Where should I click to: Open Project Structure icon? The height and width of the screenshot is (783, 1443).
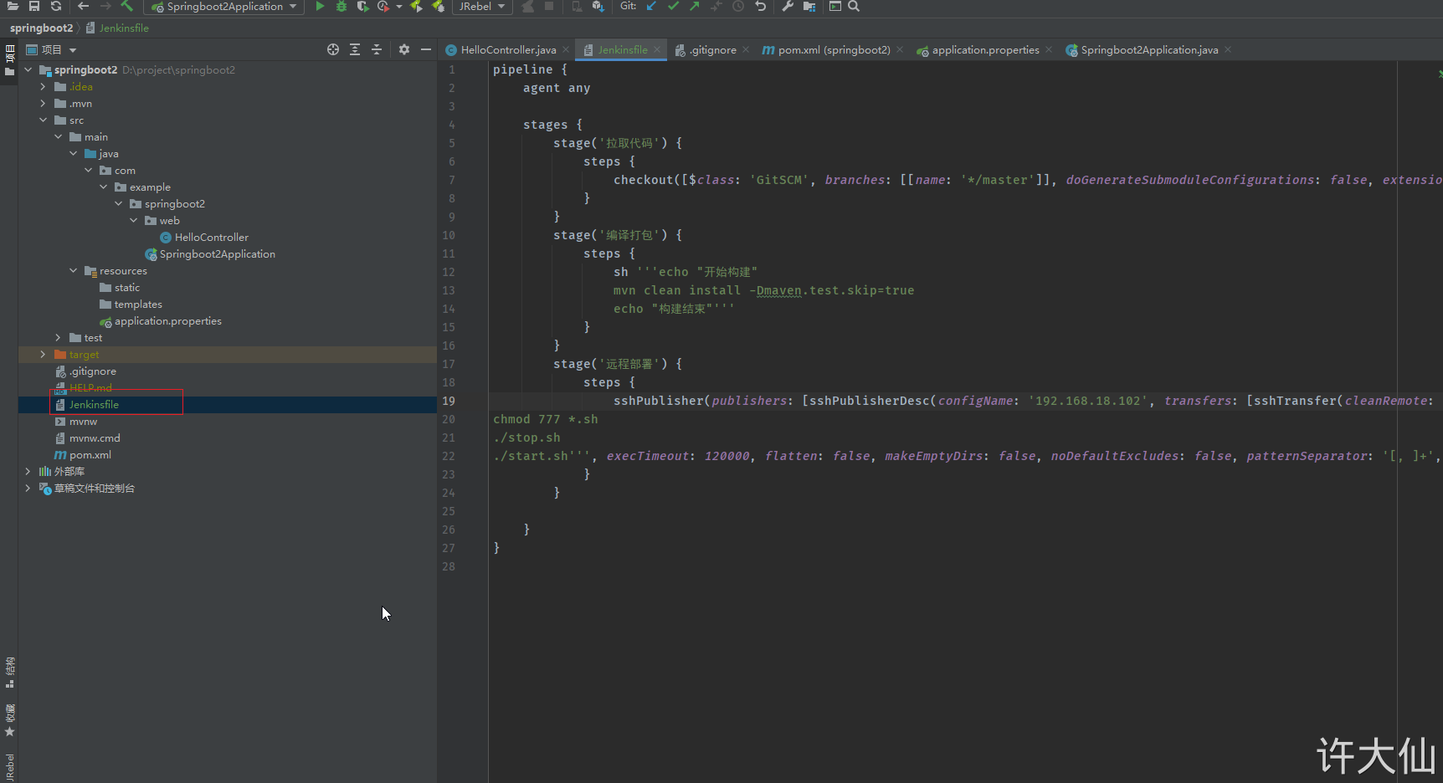pyautogui.click(x=809, y=6)
